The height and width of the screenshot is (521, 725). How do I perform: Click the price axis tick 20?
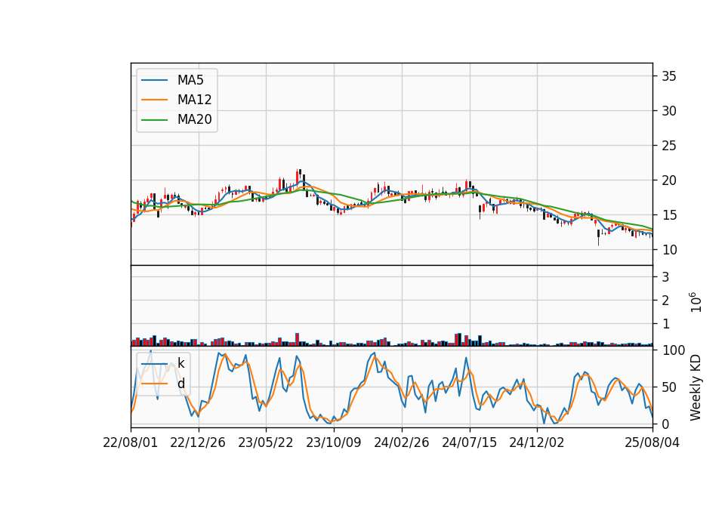pyautogui.click(x=669, y=180)
